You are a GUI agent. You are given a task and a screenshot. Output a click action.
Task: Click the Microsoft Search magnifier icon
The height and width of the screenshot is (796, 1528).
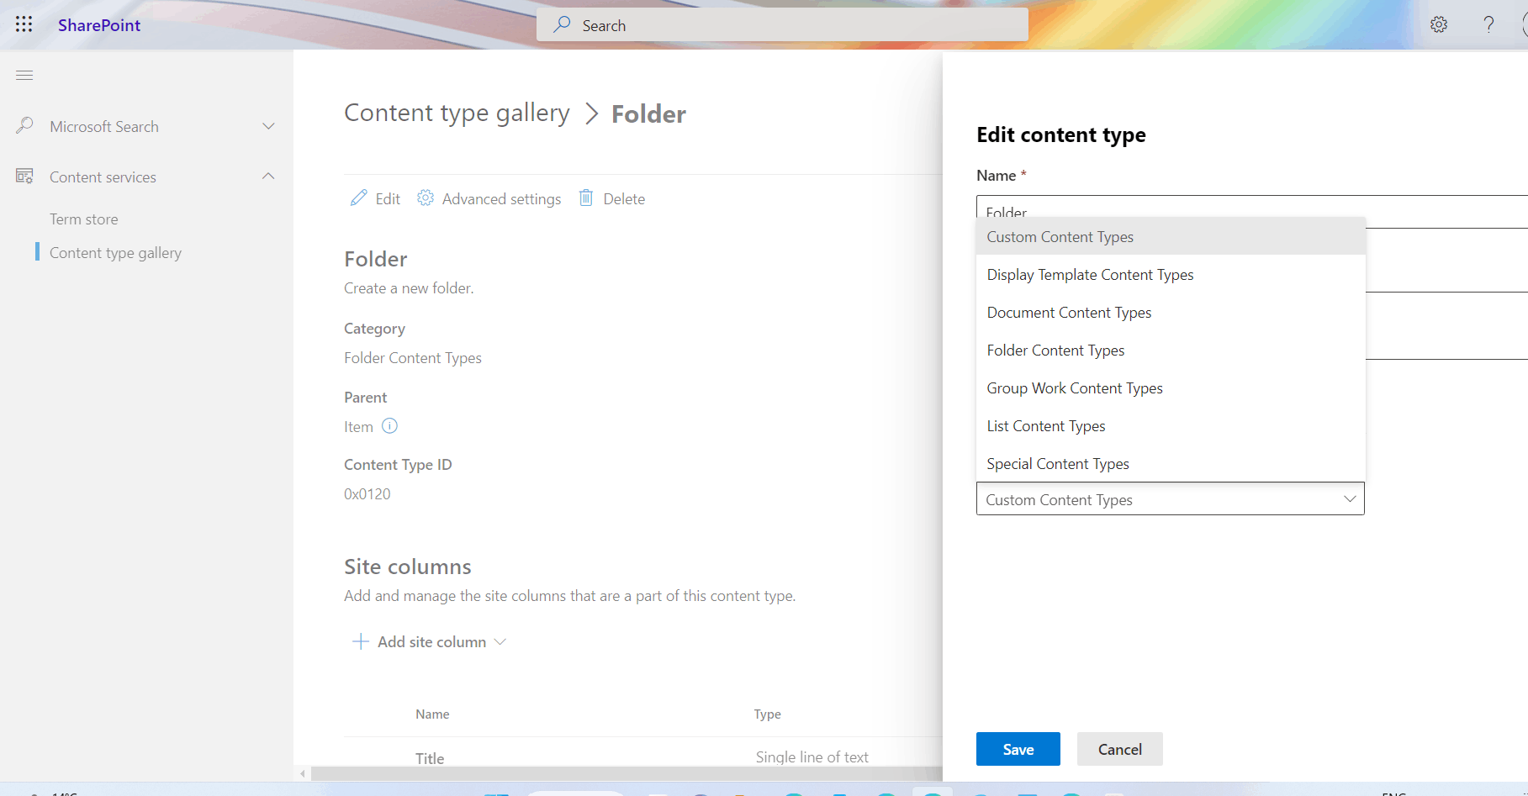24,126
